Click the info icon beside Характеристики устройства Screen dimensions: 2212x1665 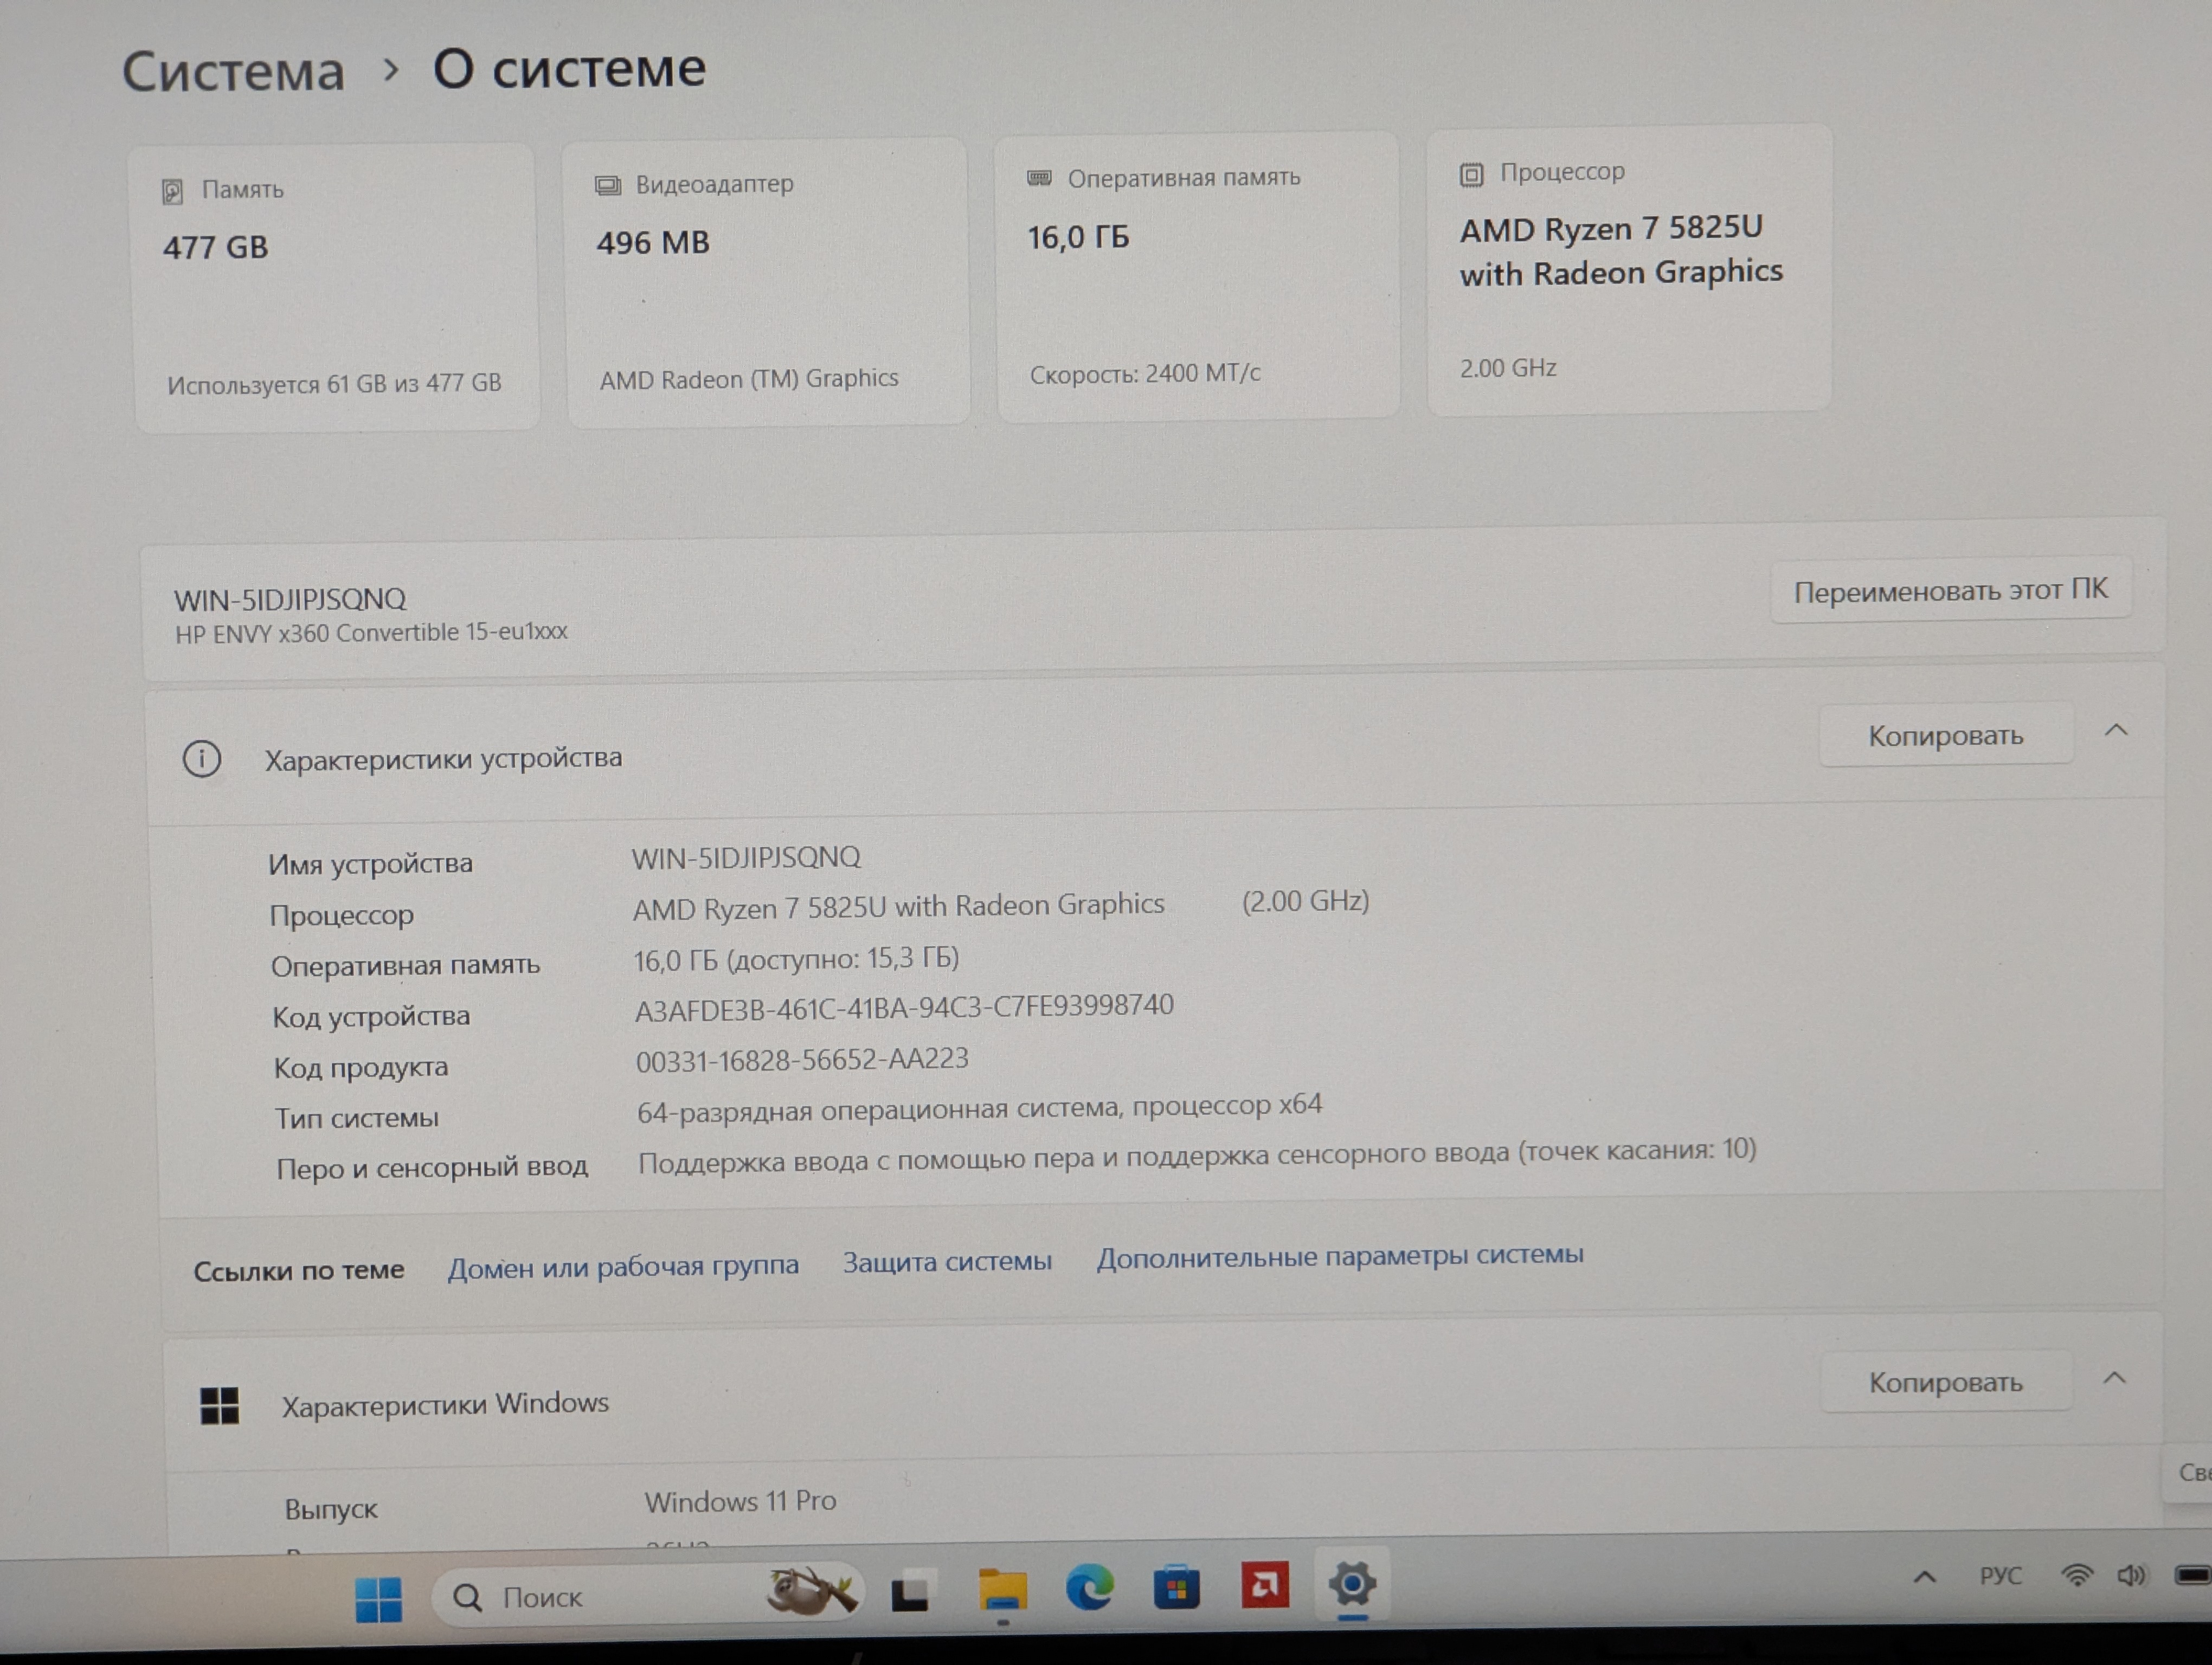coord(202,759)
